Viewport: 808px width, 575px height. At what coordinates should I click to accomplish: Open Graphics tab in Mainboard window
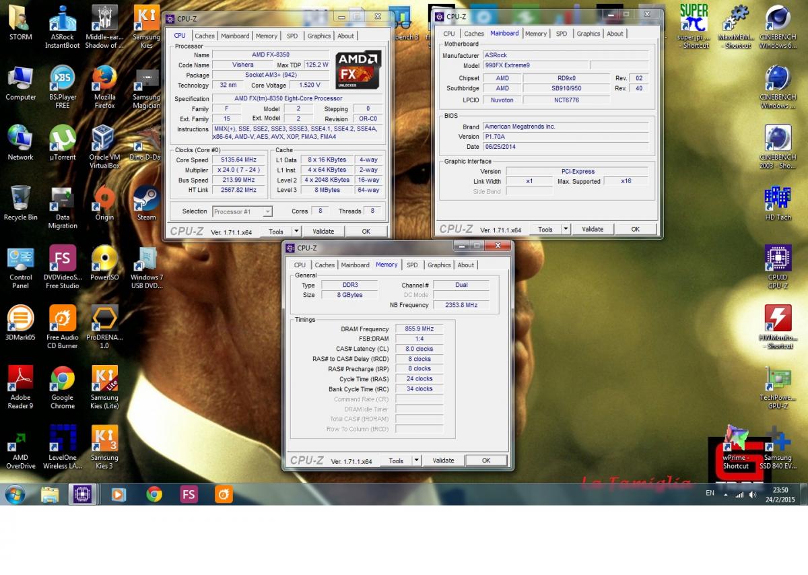tap(588, 34)
